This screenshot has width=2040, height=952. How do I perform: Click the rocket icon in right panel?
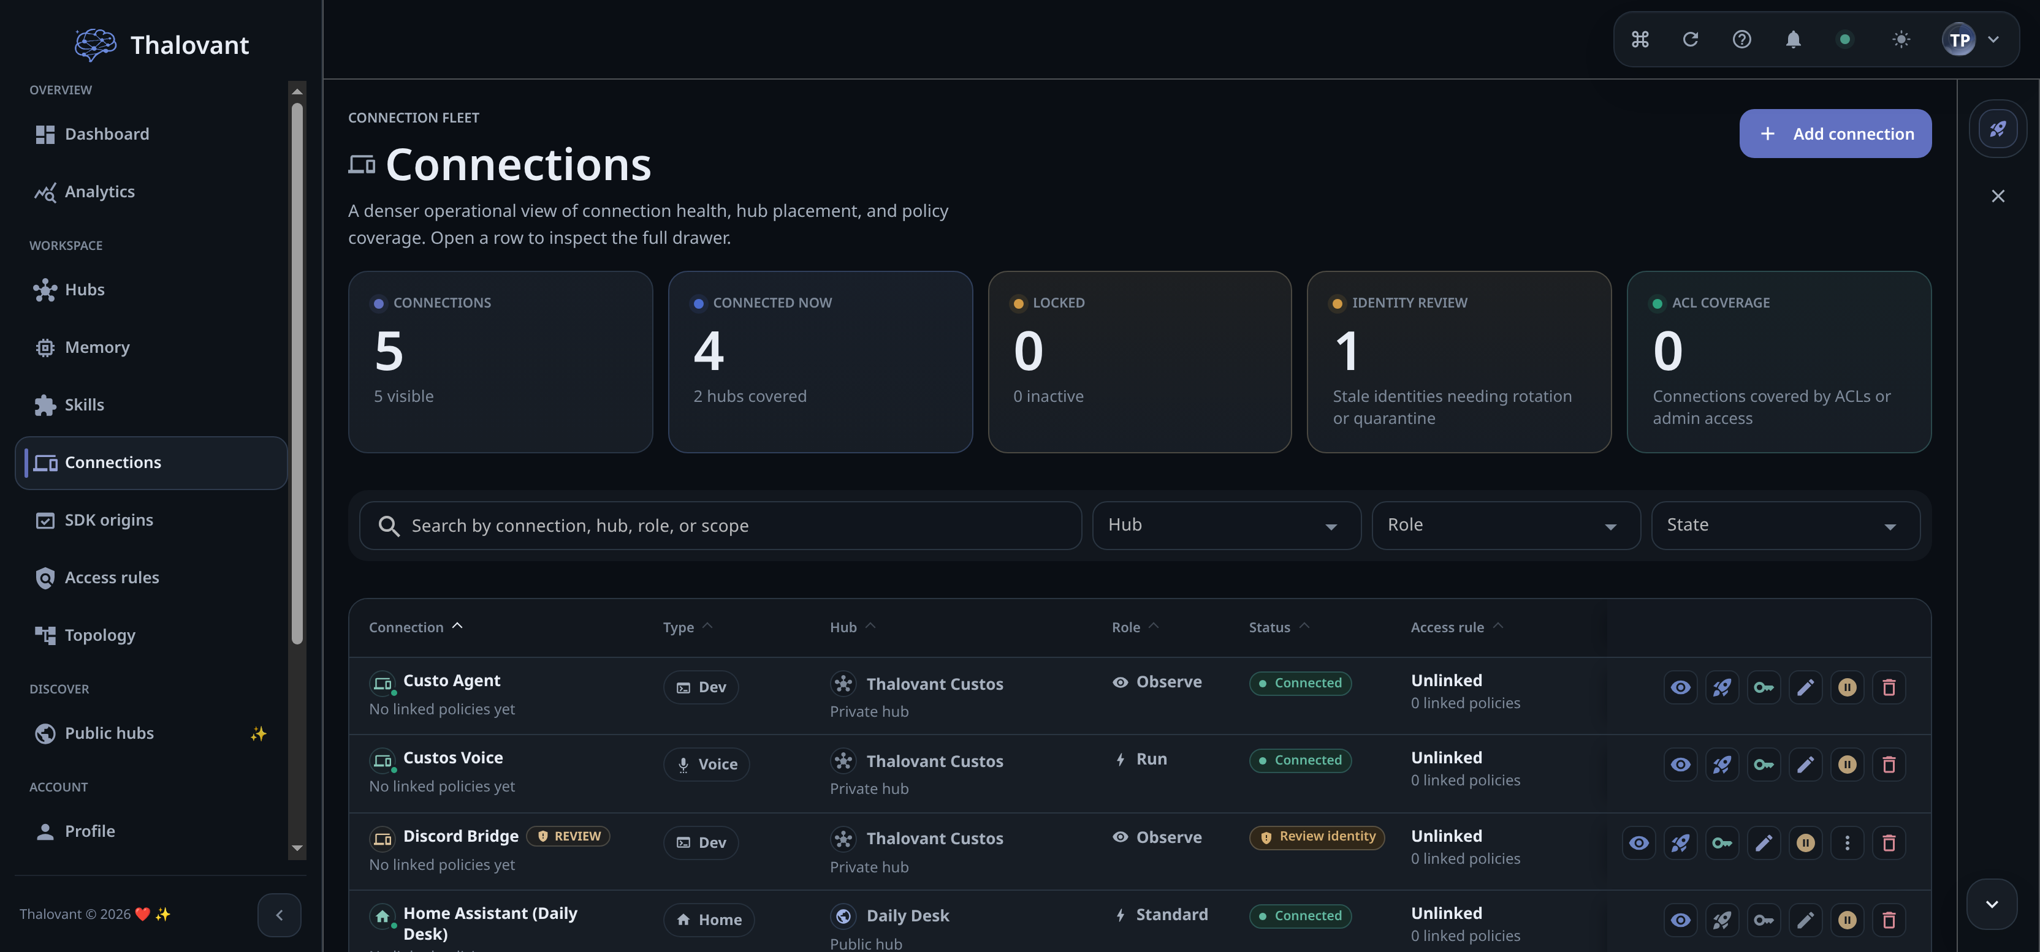coord(1997,129)
